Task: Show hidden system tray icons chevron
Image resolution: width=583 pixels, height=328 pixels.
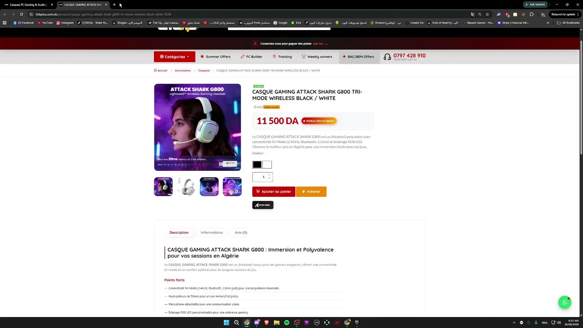Action: click(x=514, y=323)
